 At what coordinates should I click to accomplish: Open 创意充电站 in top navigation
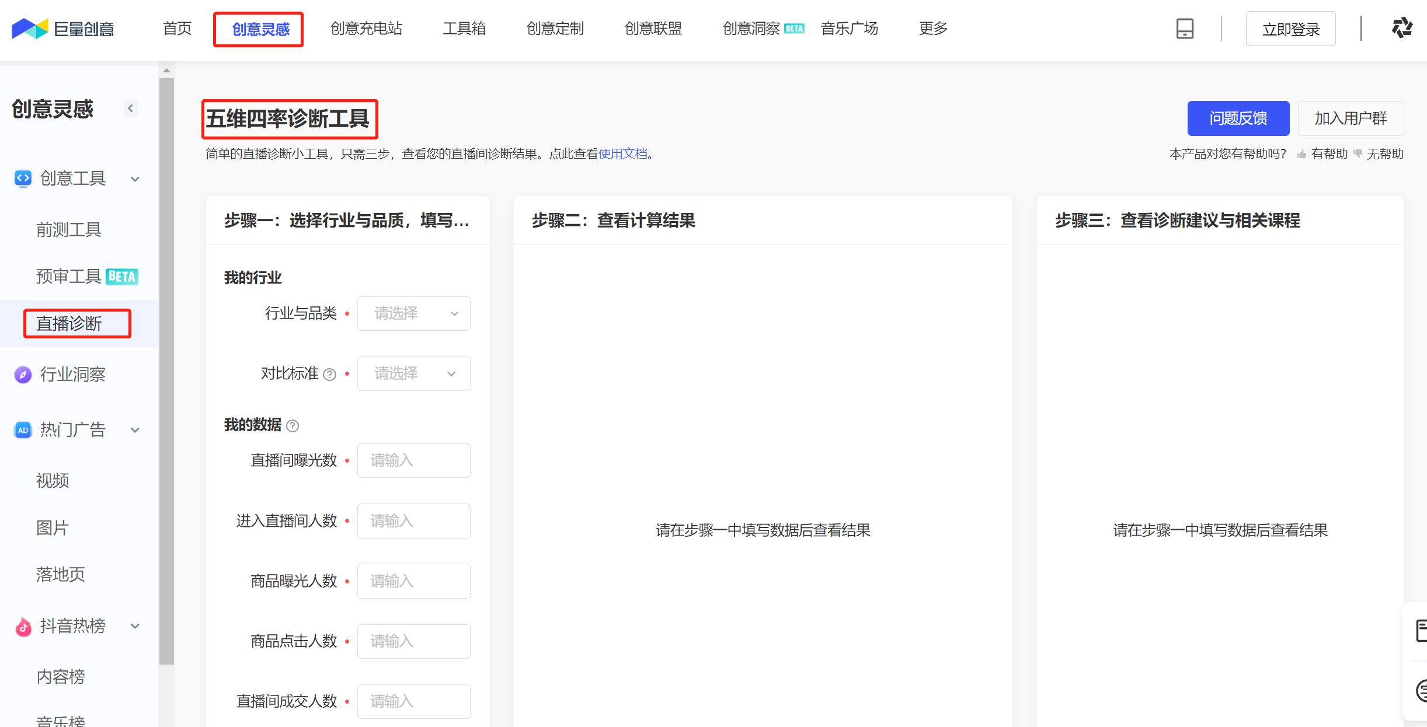click(366, 29)
